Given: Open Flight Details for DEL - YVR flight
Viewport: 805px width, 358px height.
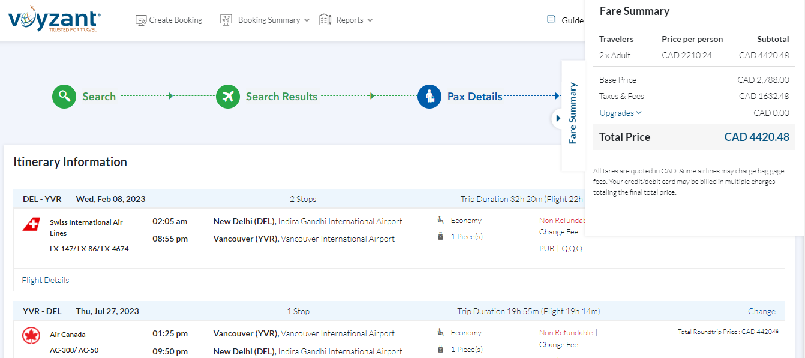Looking at the screenshot, I should click(46, 280).
